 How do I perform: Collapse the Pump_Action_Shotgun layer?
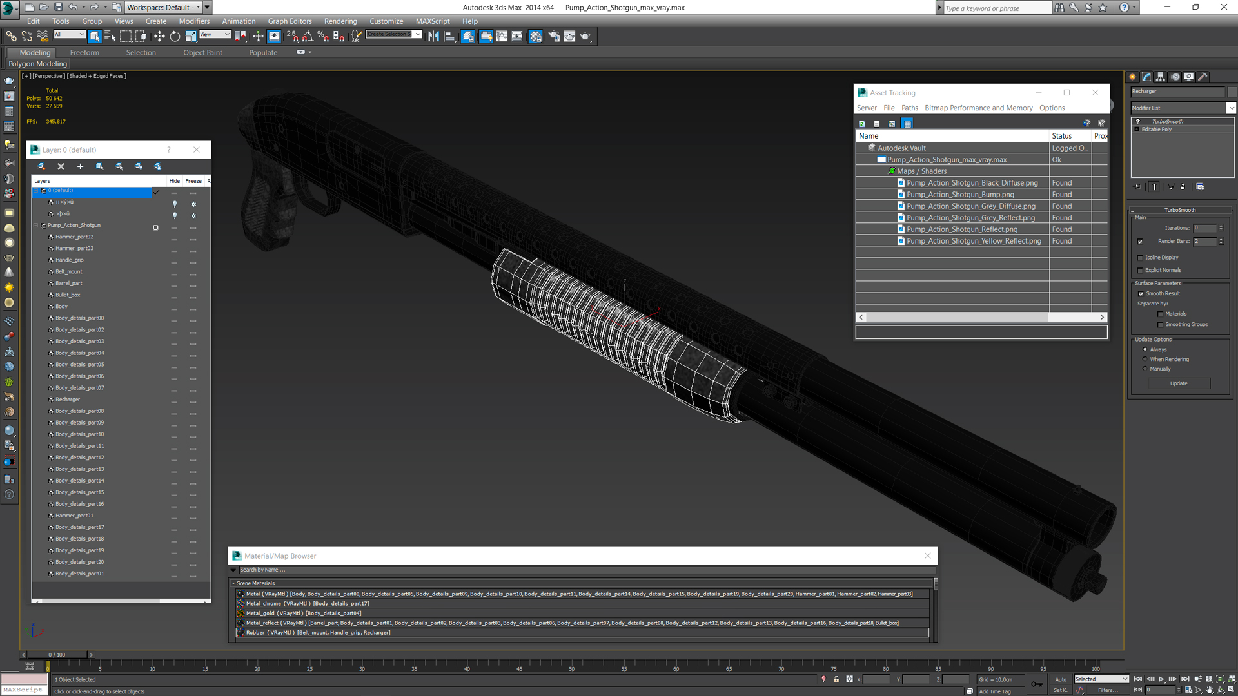tap(36, 226)
